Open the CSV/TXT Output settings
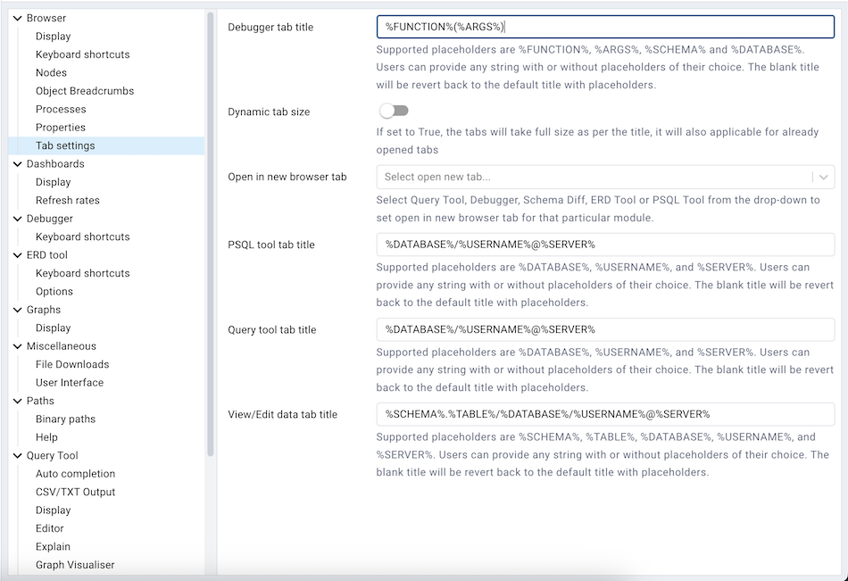Screen dimensions: 848x581 pos(76,492)
